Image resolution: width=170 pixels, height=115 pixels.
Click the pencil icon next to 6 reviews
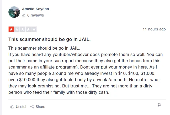(24, 15)
